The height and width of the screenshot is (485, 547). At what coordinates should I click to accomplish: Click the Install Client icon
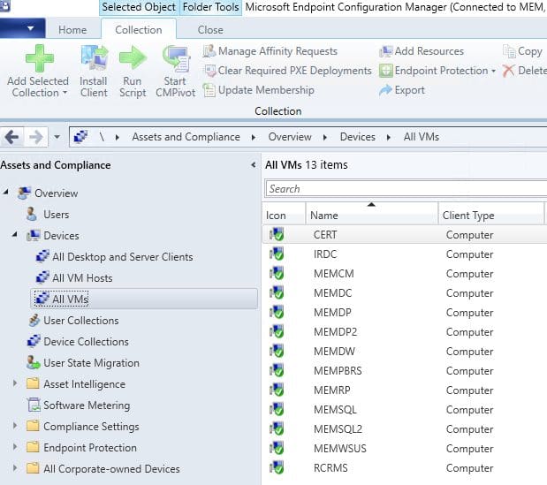pos(94,57)
